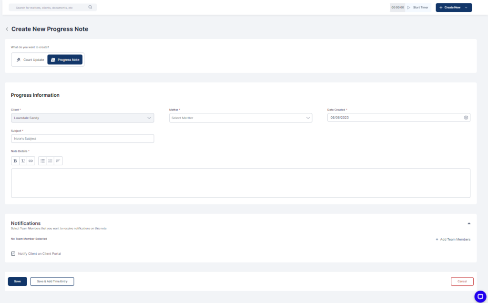Screen dimensions: 488x303
Task: Collapse the Notifications section
Action: pos(468,223)
